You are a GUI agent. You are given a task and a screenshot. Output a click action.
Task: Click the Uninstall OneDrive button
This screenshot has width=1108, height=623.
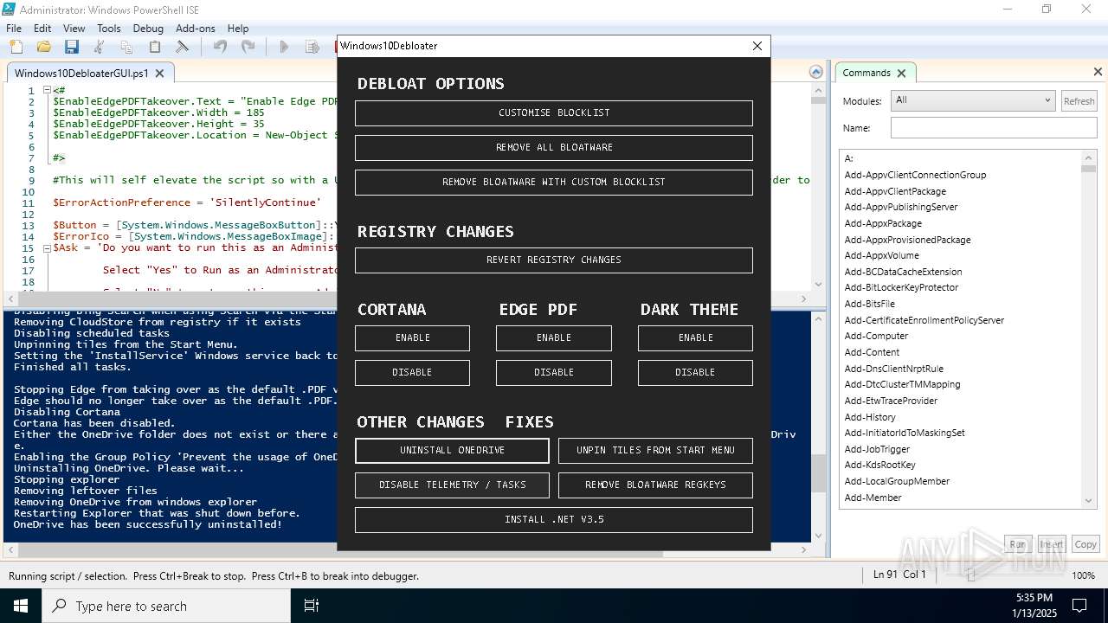tap(452, 451)
